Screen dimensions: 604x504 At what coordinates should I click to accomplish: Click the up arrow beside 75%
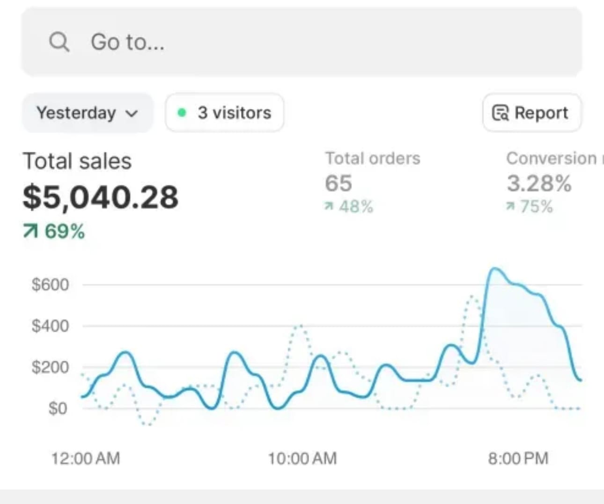coord(510,206)
